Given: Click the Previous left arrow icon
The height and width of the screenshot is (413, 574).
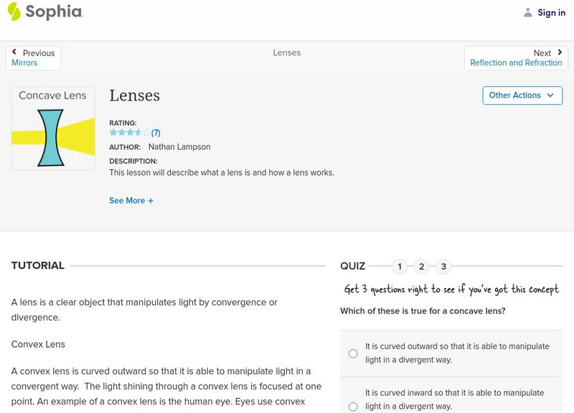Looking at the screenshot, I should (14, 52).
